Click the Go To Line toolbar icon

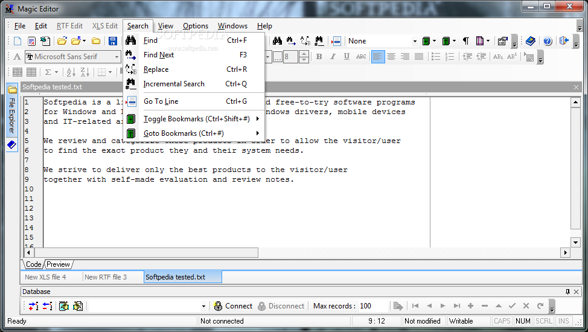click(336, 41)
